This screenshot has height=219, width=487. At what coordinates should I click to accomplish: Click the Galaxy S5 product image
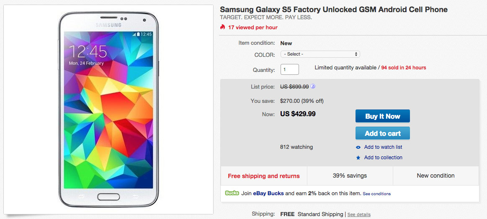[x=108, y=109]
